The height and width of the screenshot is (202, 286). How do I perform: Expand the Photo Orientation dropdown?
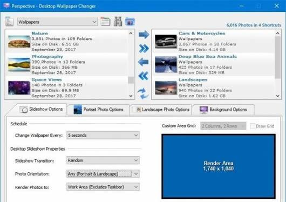pos(103,174)
